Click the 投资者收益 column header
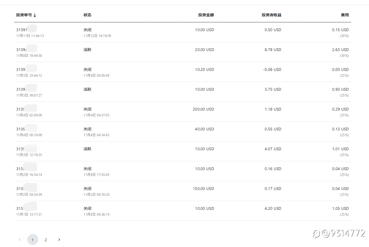The width and height of the screenshot is (369, 247). click(x=271, y=15)
